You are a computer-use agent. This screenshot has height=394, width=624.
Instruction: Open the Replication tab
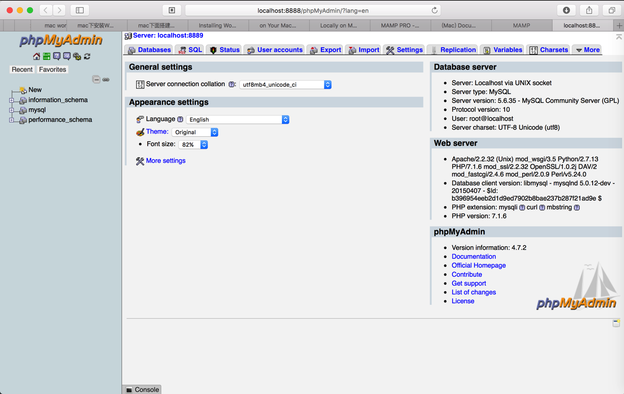click(453, 50)
